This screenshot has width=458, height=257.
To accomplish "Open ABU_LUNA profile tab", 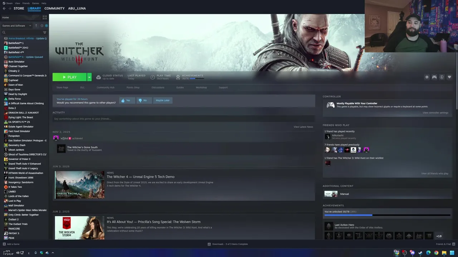I will click(x=77, y=8).
